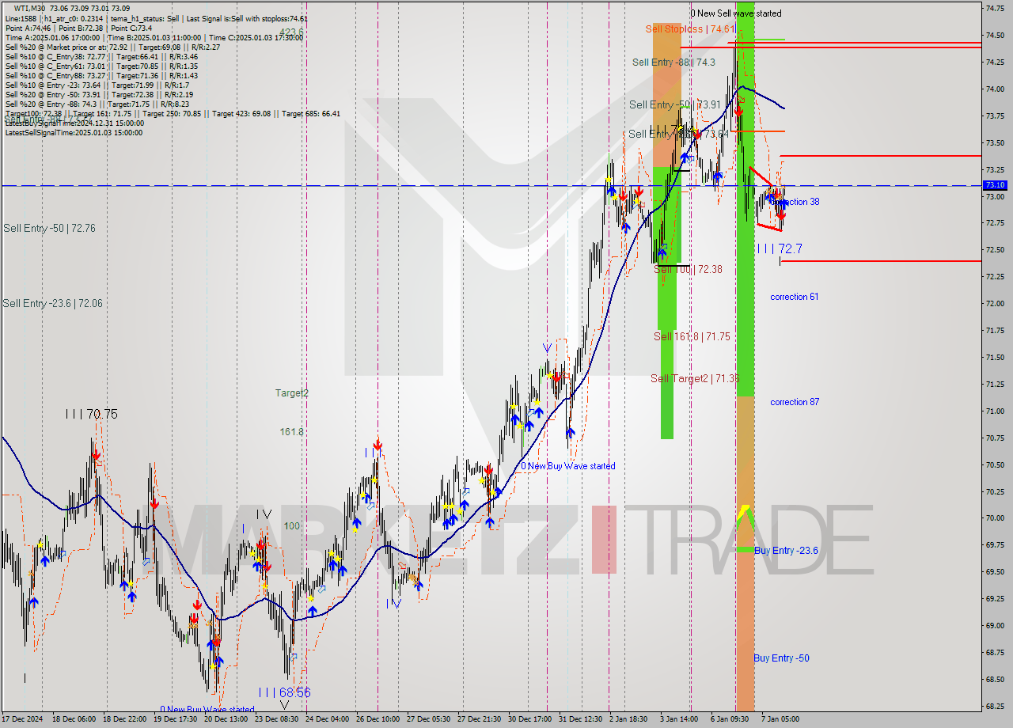Viewport: 1013px width, 728px height.
Task: Click the '17 Dec 2024' time axis label
Action: click(x=24, y=719)
